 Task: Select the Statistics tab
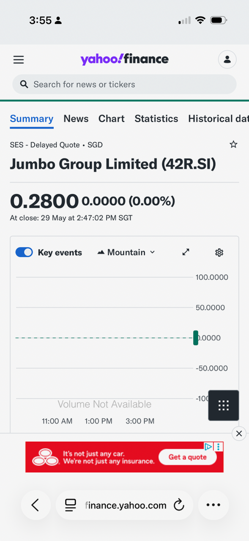[156, 119]
